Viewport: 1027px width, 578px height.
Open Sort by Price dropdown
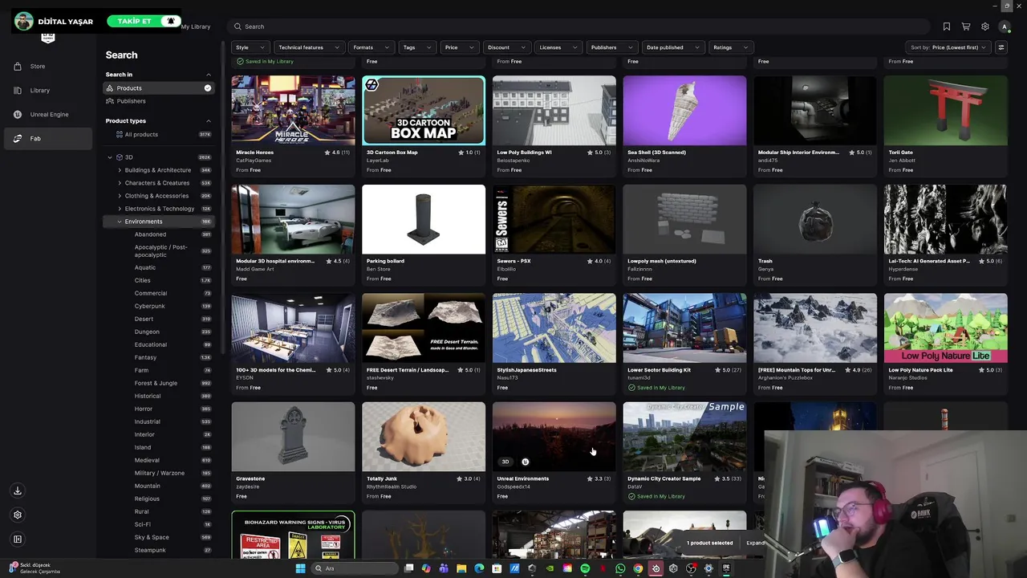948,47
